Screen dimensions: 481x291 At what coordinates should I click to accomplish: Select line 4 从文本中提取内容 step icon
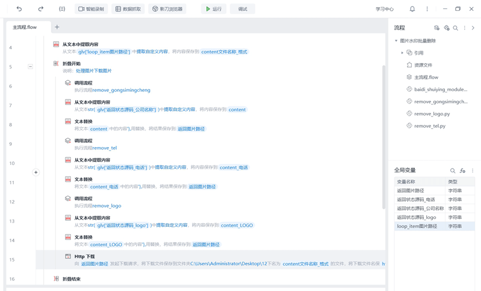pos(56,44)
